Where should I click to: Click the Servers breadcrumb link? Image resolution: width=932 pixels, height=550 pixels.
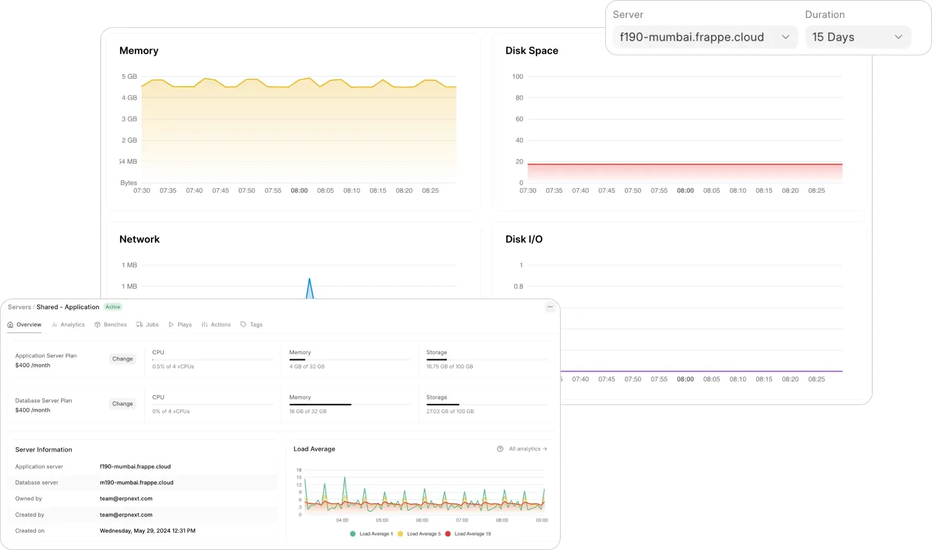pyautogui.click(x=19, y=307)
